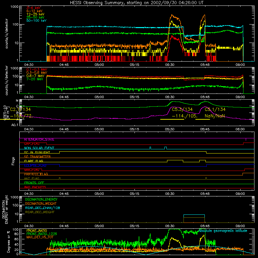
Task: Click 04:45 tick label under the GOES panel
Action: pyautogui.click(x=64, y=129)
